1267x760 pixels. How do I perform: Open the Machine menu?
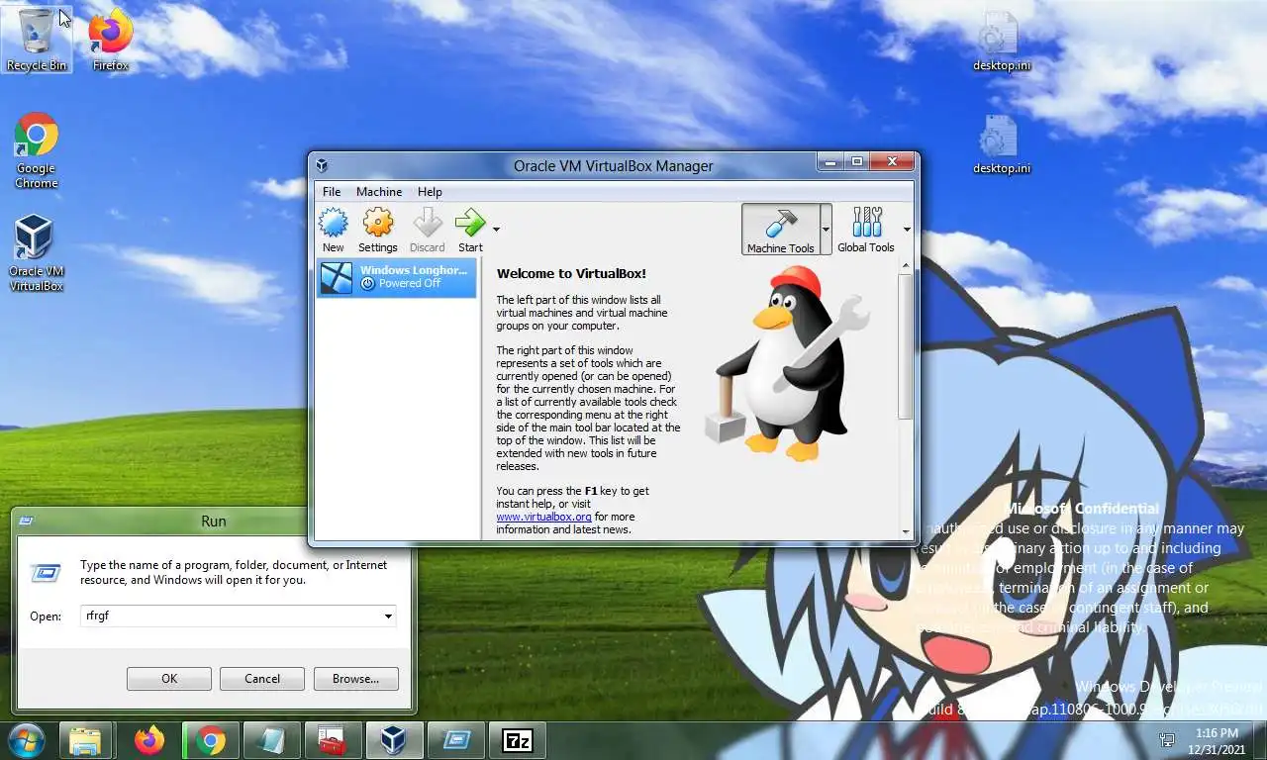[x=379, y=192]
